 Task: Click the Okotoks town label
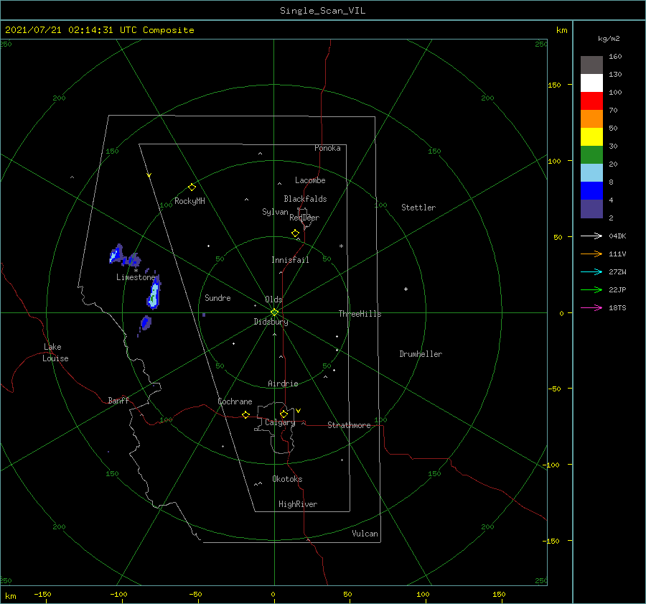(x=287, y=478)
